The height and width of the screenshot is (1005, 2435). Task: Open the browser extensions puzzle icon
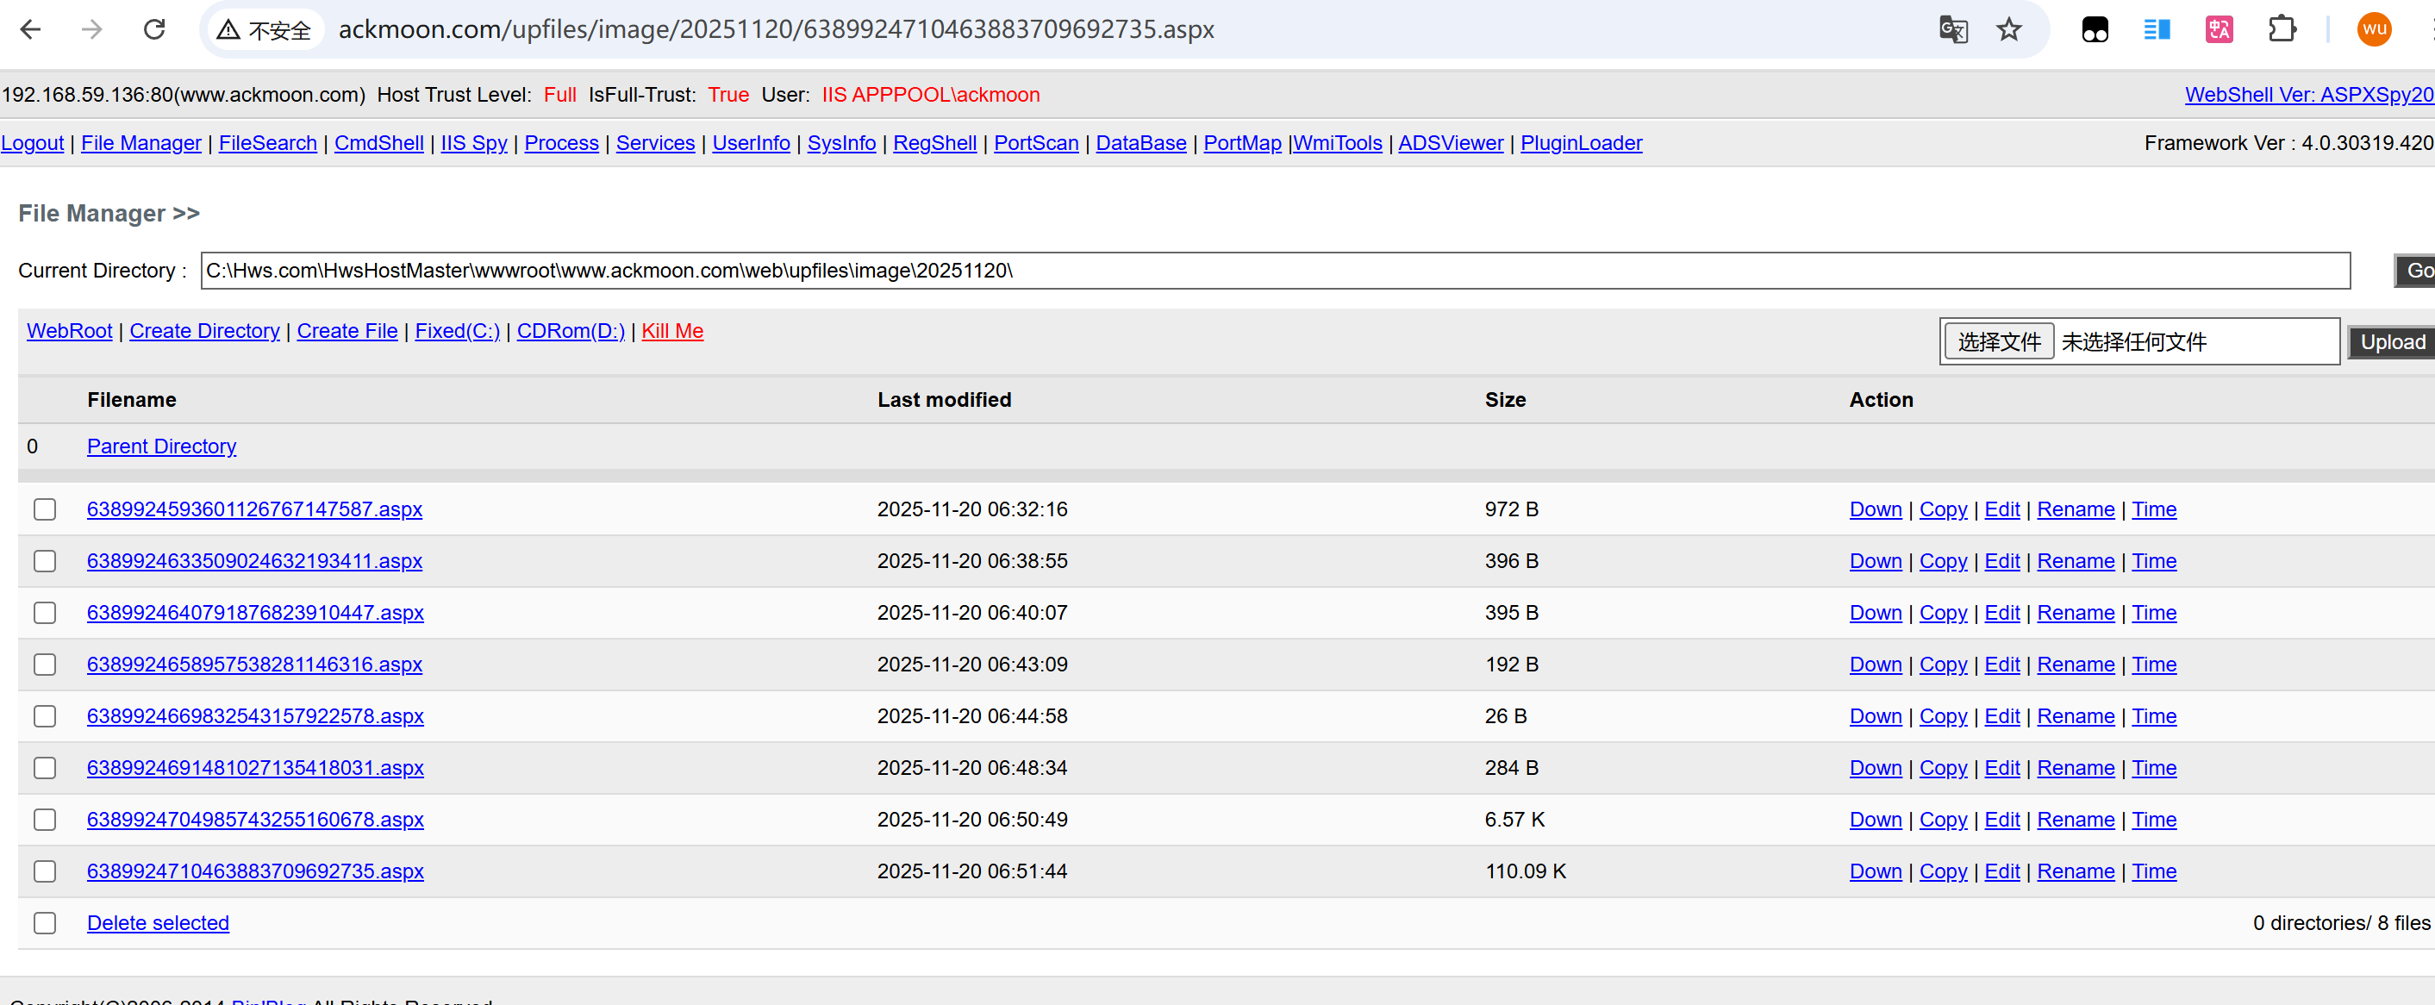pos(2282,29)
